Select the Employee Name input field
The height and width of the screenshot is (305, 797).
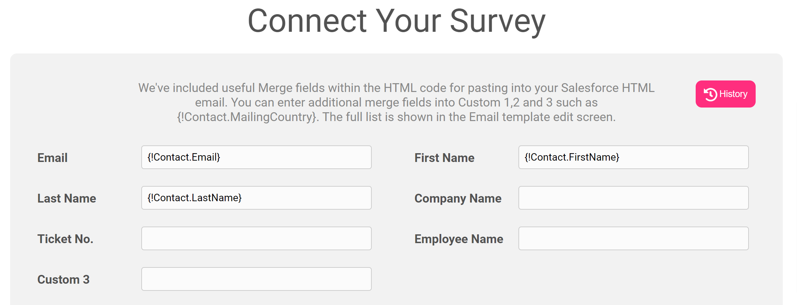click(x=634, y=238)
